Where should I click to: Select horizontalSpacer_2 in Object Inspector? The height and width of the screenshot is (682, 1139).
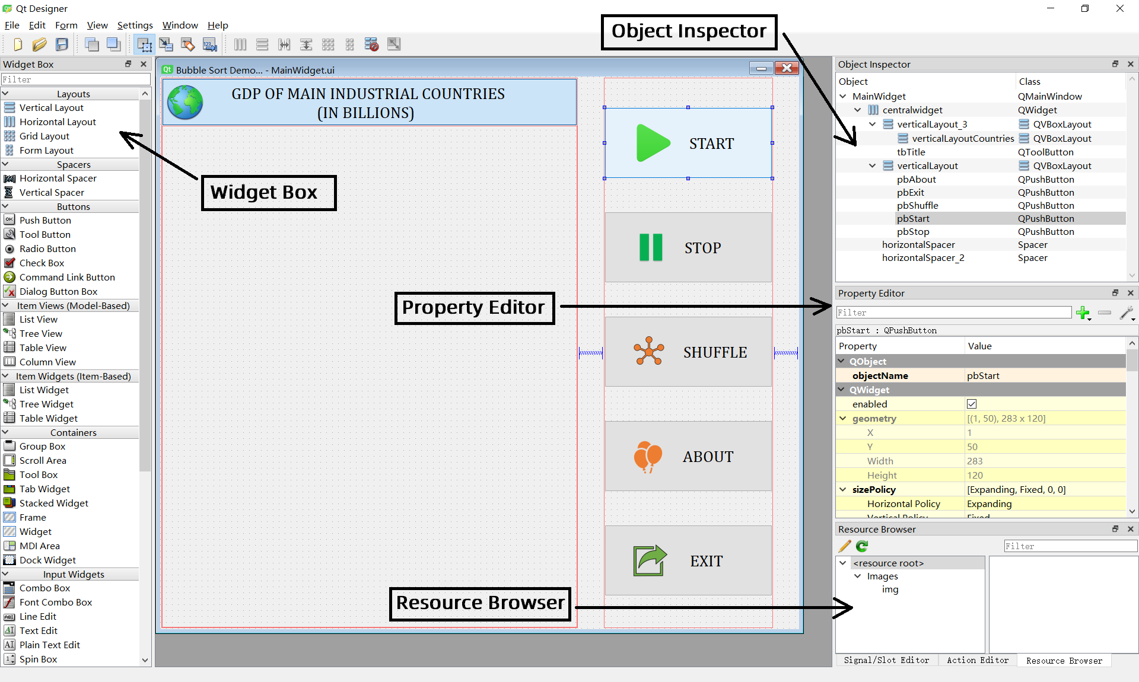(981, 257)
